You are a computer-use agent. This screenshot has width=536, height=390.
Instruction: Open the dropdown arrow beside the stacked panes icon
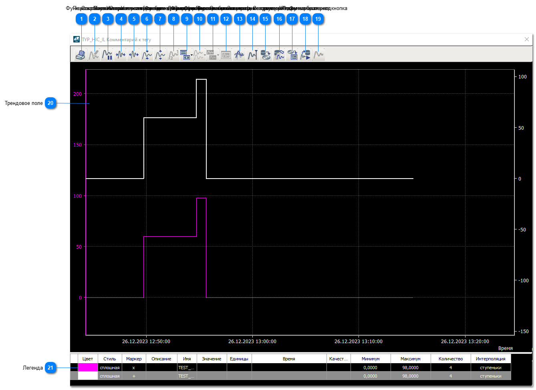click(x=218, y=55)
